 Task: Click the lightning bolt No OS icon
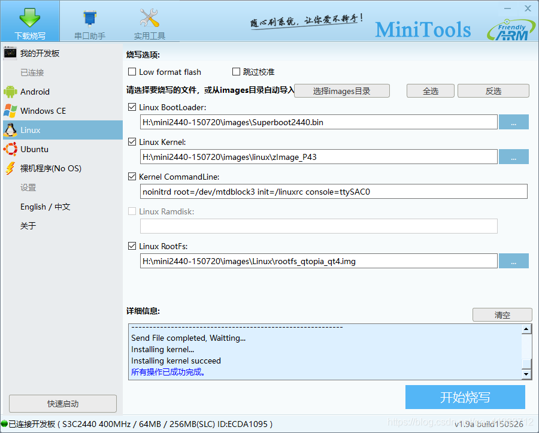tap(10, 168)
